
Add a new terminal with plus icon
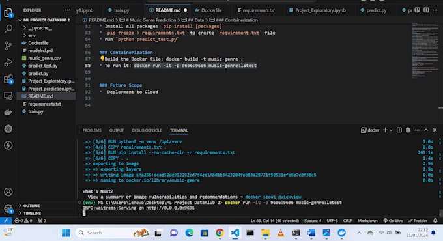pyautogui.click(x=385, y=130)
